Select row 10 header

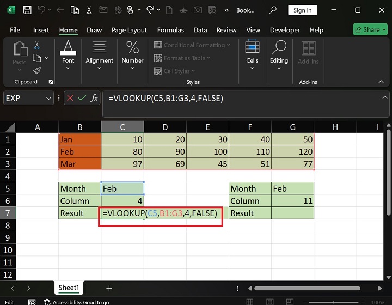[8, 250]
